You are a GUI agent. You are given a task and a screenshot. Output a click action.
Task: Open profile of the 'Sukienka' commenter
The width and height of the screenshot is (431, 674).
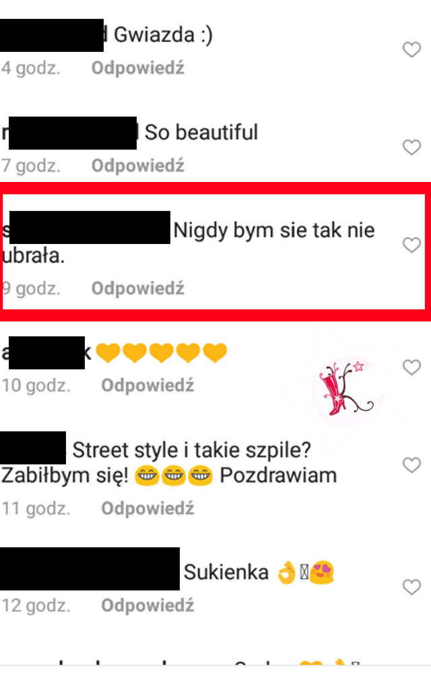tap(90, 569)
